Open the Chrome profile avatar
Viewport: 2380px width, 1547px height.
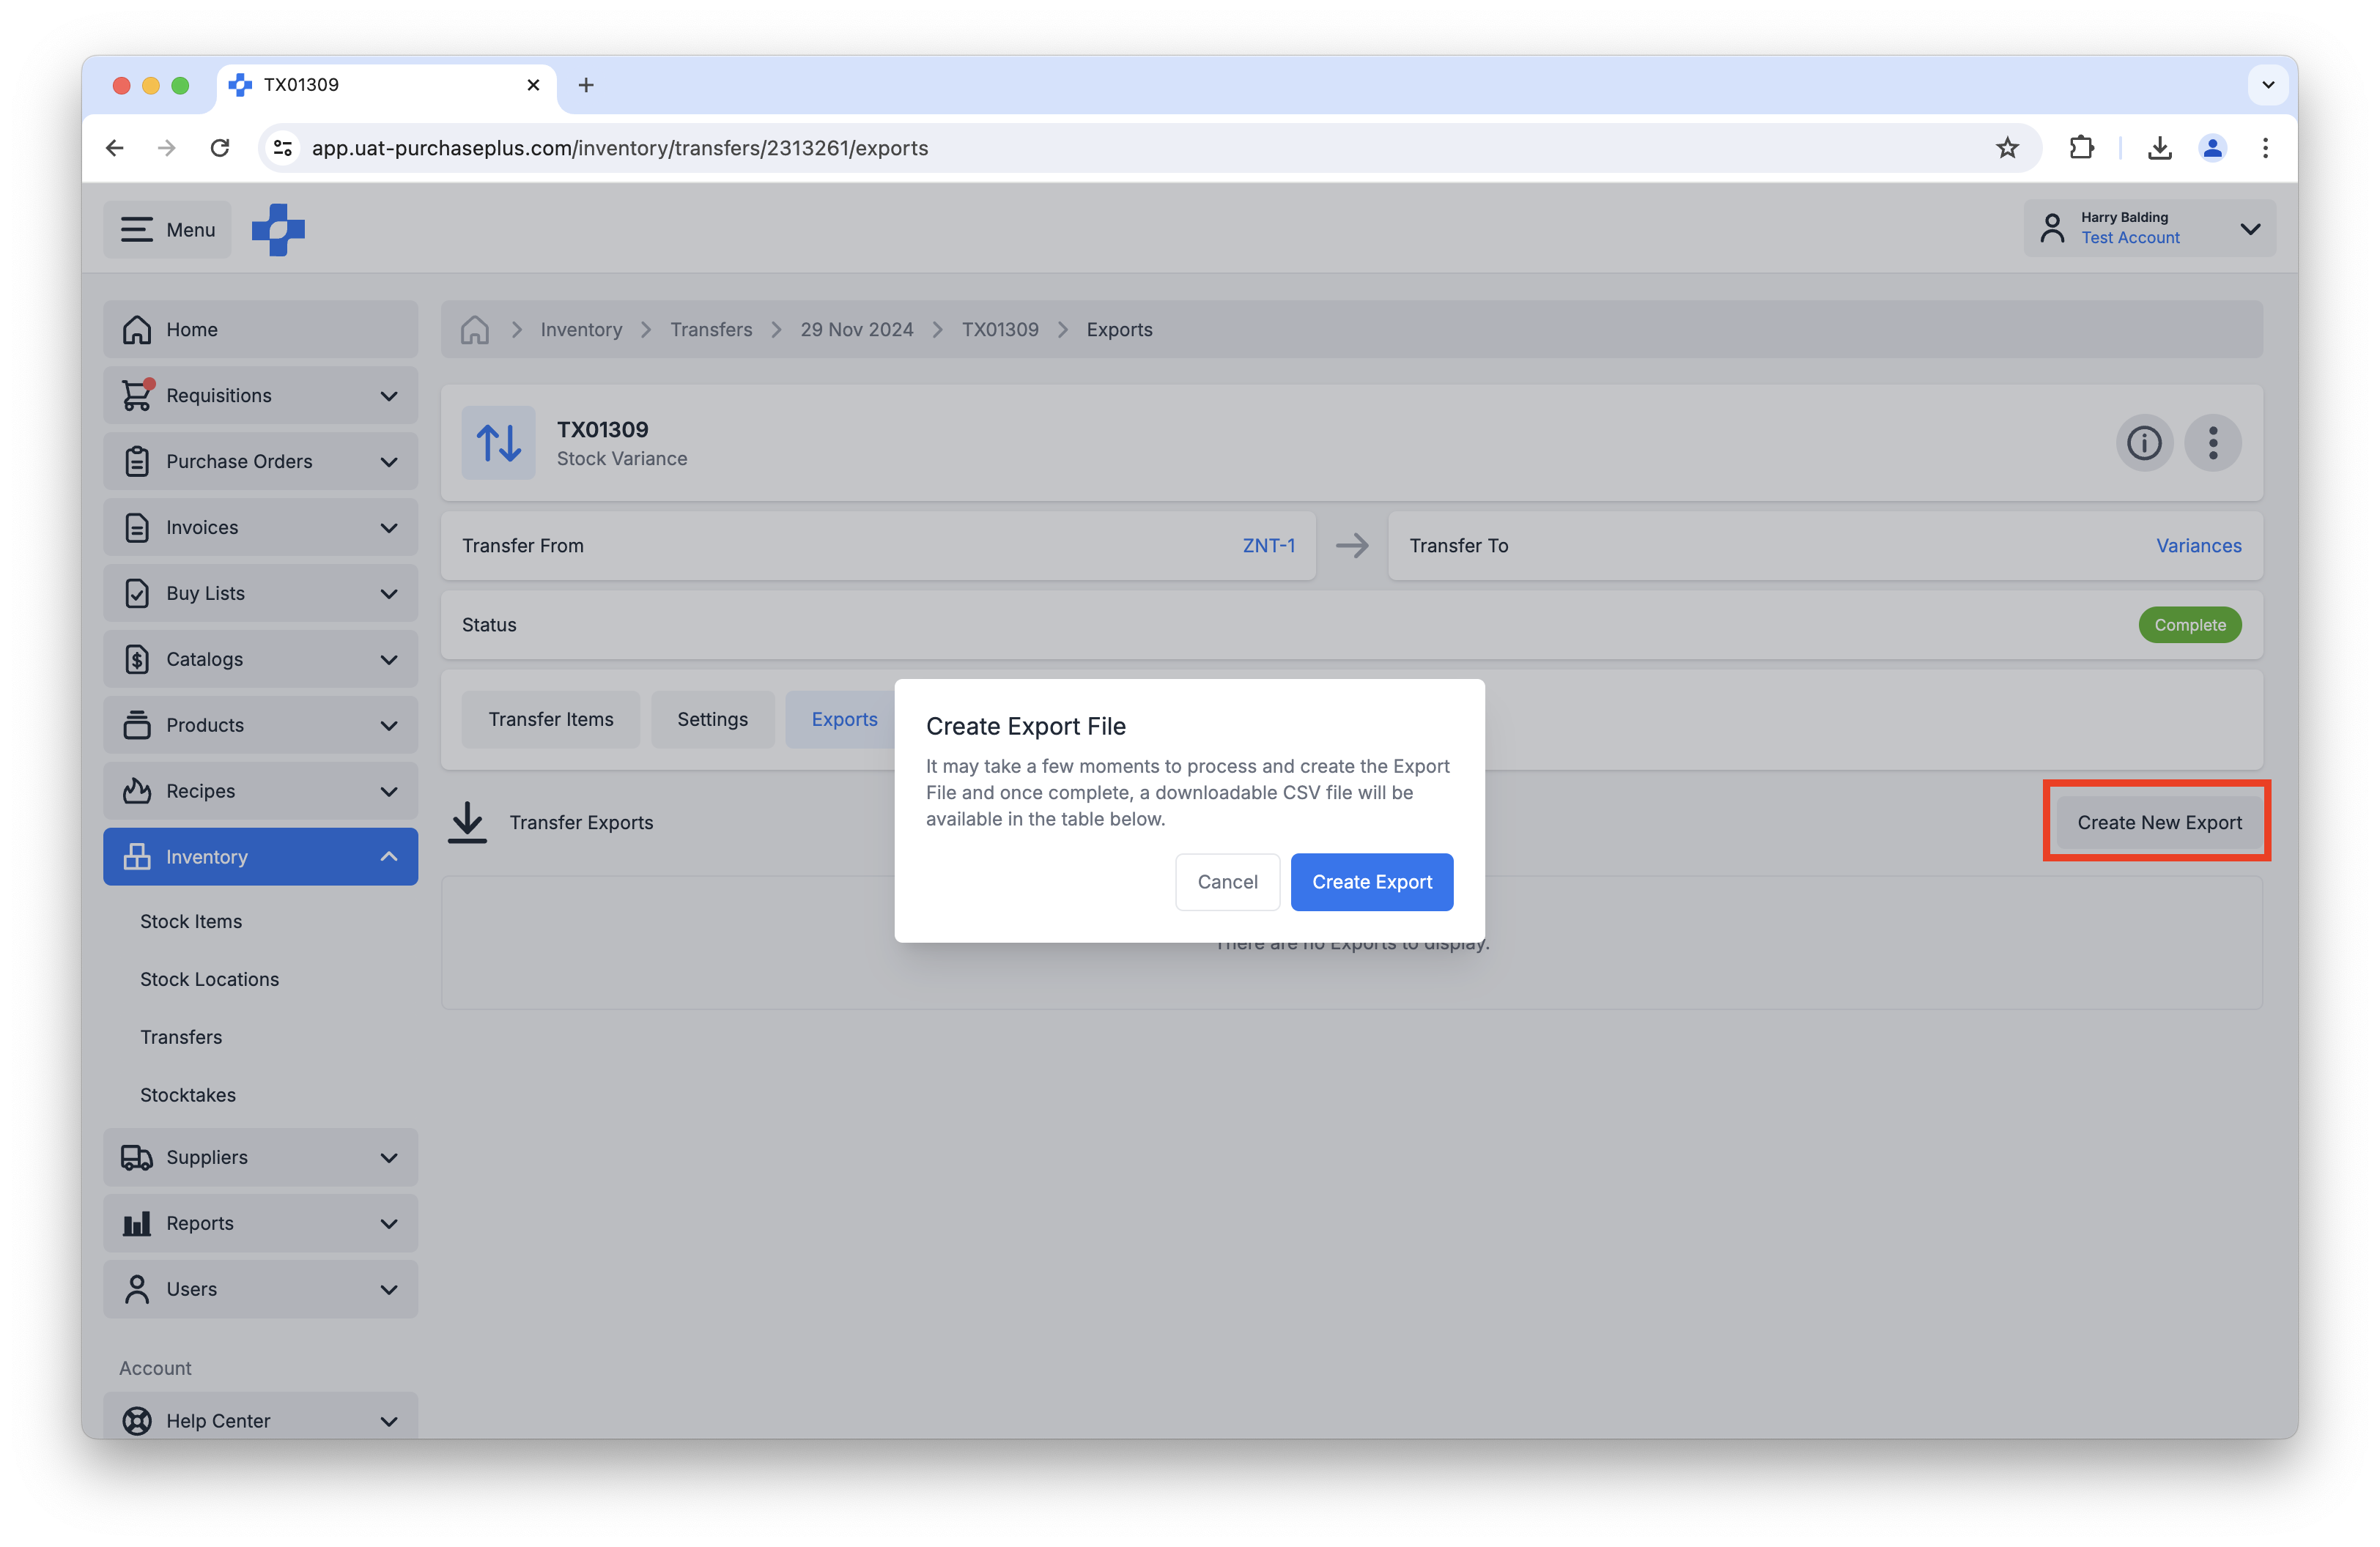pos(2212,148)
